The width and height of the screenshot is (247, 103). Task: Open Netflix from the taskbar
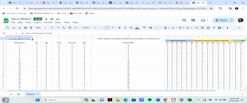click(110, 100)
